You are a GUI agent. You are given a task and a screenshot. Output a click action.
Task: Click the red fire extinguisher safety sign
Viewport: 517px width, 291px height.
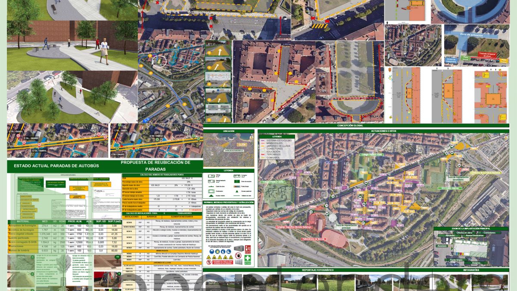[x=248, y=249]
